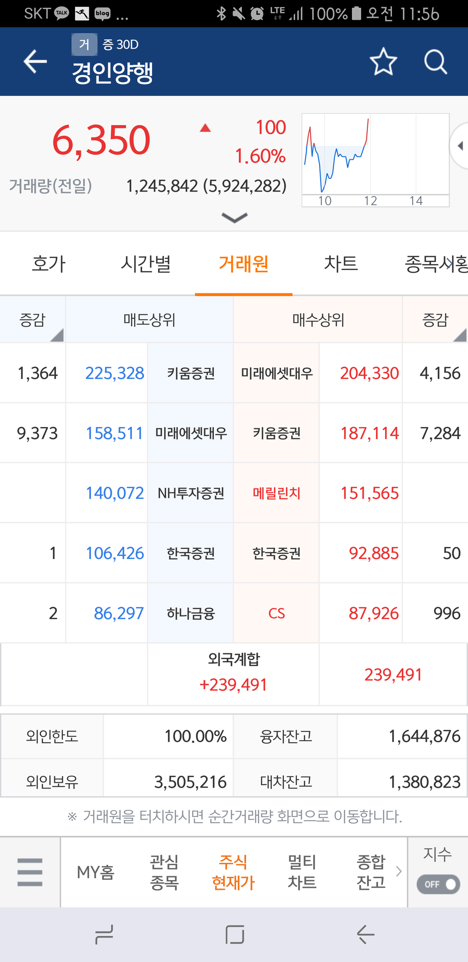Tap Android home button
Screen dimensions: 468x962
235,934
